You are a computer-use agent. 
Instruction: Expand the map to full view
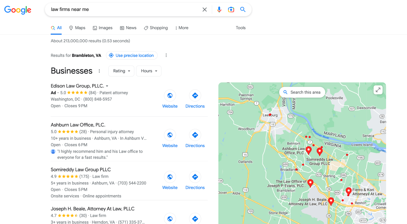click(378, 90)
